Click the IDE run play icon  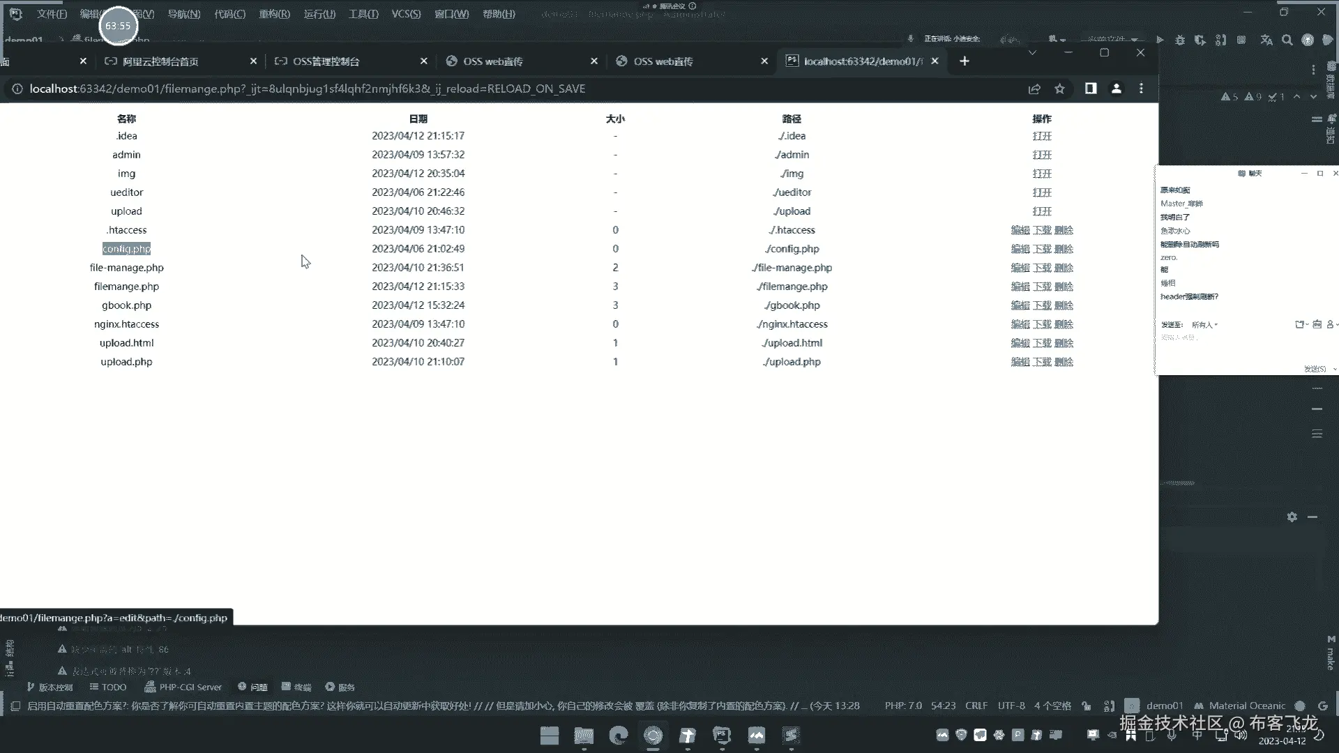tap(1160, 40)
